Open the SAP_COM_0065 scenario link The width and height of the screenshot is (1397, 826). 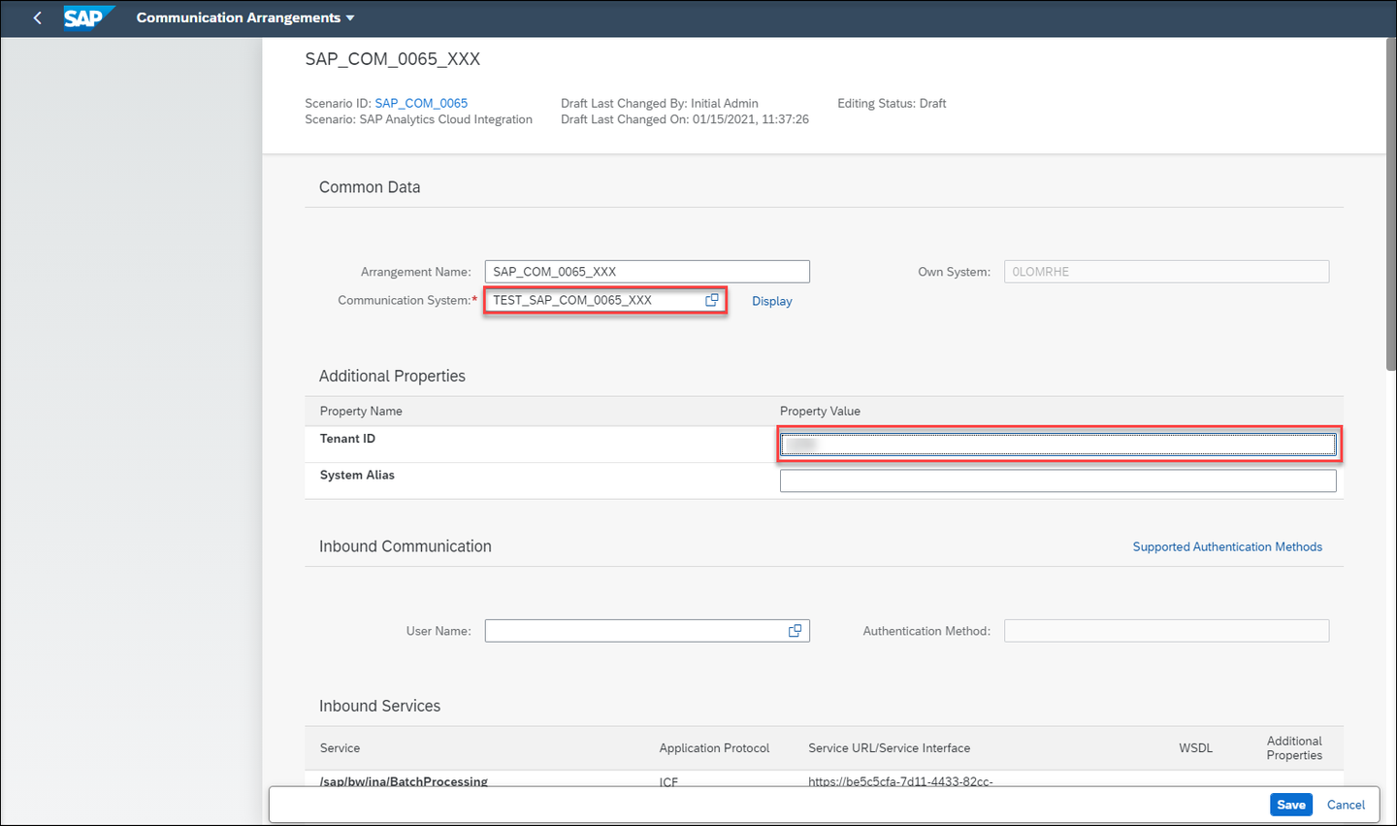pos(421,103)
